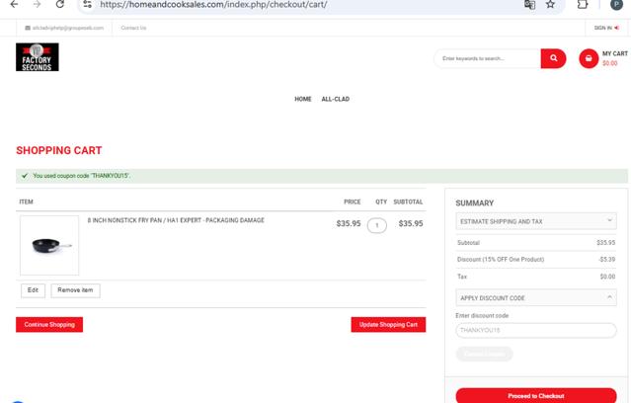Go to the Home menu item
This screenshot has width=631, height=403.
pyautogui.click(x=303, y=99)
